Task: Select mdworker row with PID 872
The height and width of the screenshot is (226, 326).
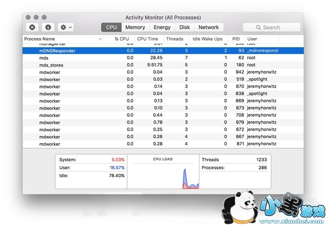Action: pyautogui.click(x=163, y=130)
